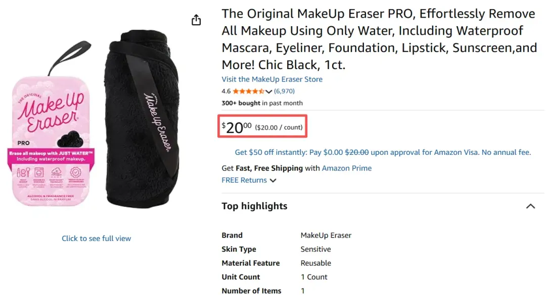This screenshot has height=295, width=546.
Task: Click the Amazon Prime link
Action: 346,168
